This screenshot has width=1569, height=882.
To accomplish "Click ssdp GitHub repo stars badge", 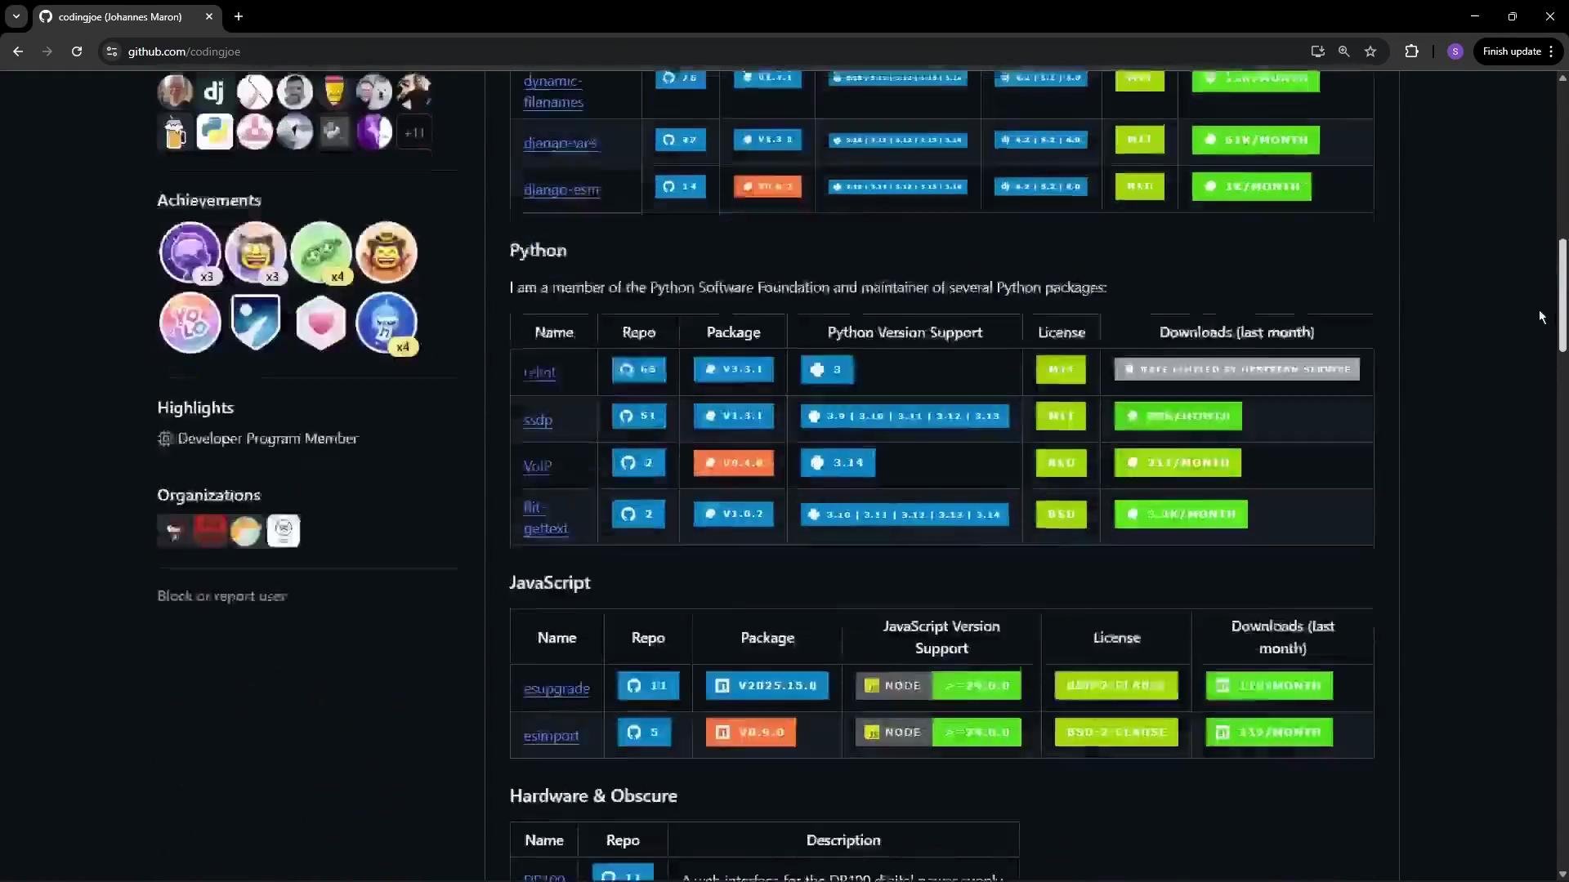I will (638, 416).
